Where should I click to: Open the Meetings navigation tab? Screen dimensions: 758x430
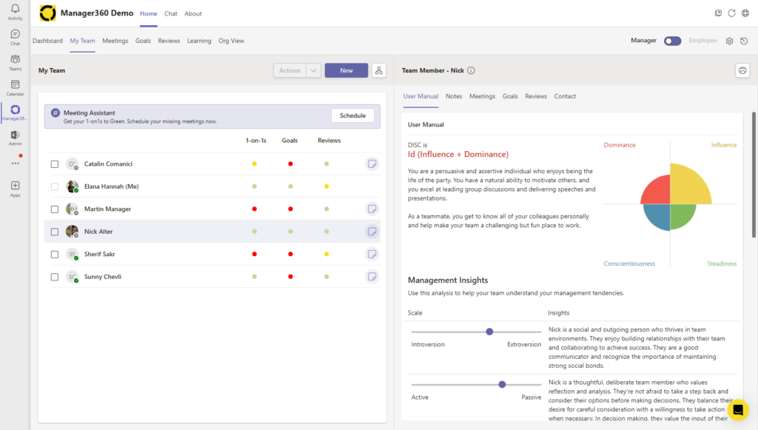point(115,41)
